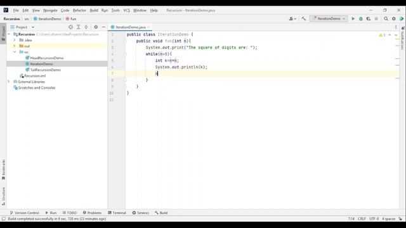Screen dimensions: 406x228
Task: Click UTF-8 encoding in status bar
Action: (x=374, y=218)
